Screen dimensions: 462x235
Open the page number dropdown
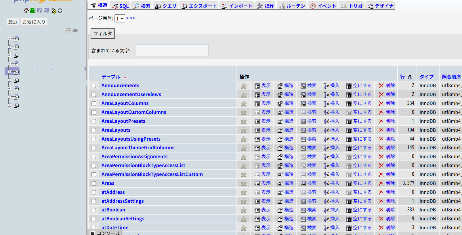click(120, 19)
